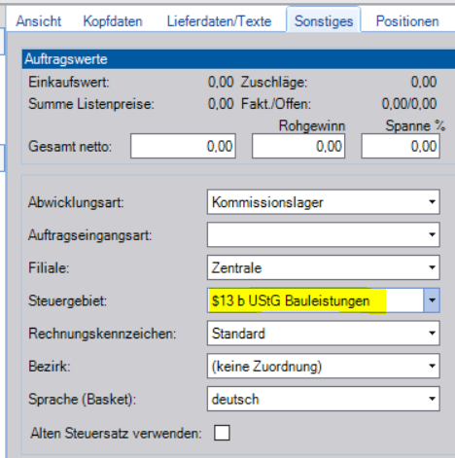The image size is (455, 458).
Task: Open the Kopfdaten tab
Action: pos(113,21)
